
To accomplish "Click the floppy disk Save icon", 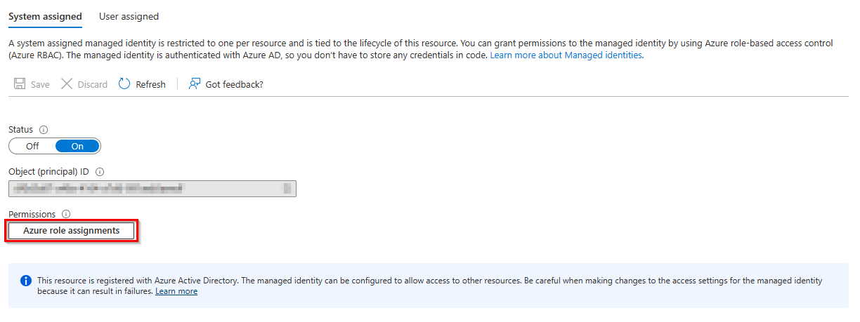I will click(20, 84).
